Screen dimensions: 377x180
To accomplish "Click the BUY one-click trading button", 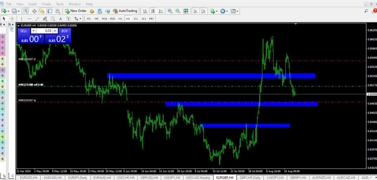I will [65, 31].
